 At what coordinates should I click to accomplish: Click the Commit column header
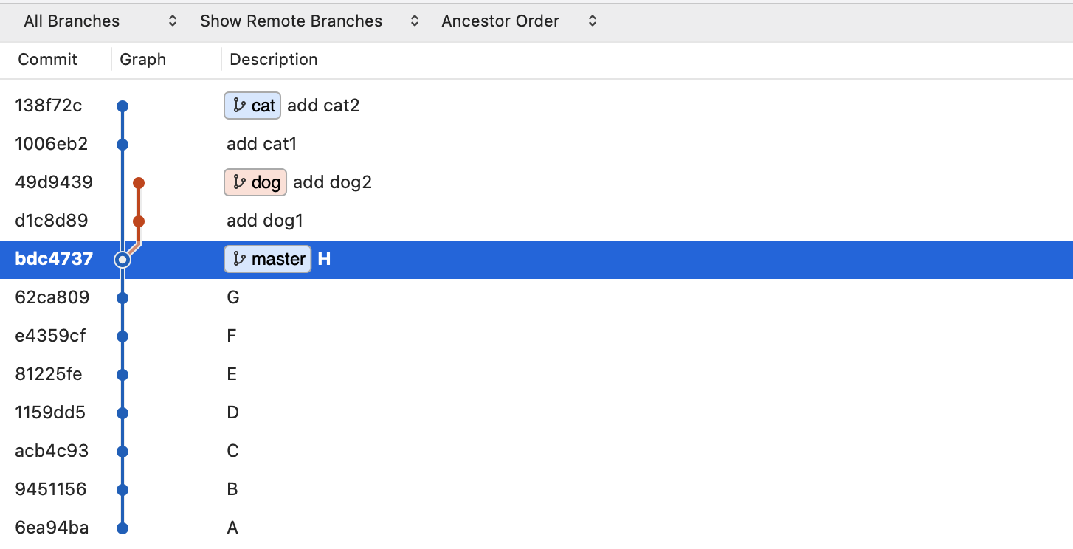point(48,60)
